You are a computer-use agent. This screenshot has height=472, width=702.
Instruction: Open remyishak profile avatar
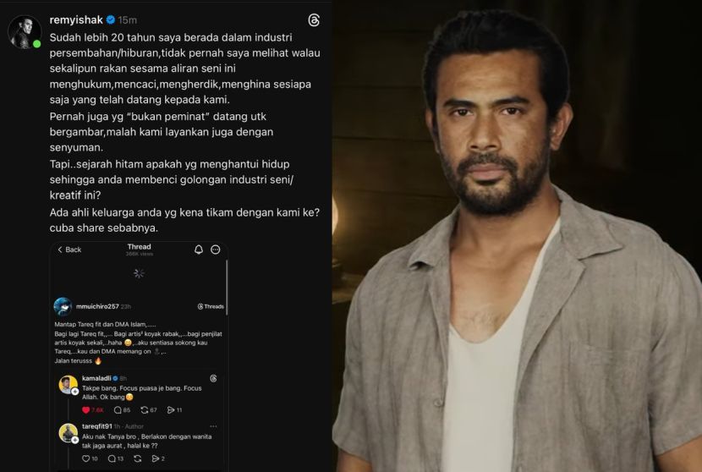[x=25, y=32]
